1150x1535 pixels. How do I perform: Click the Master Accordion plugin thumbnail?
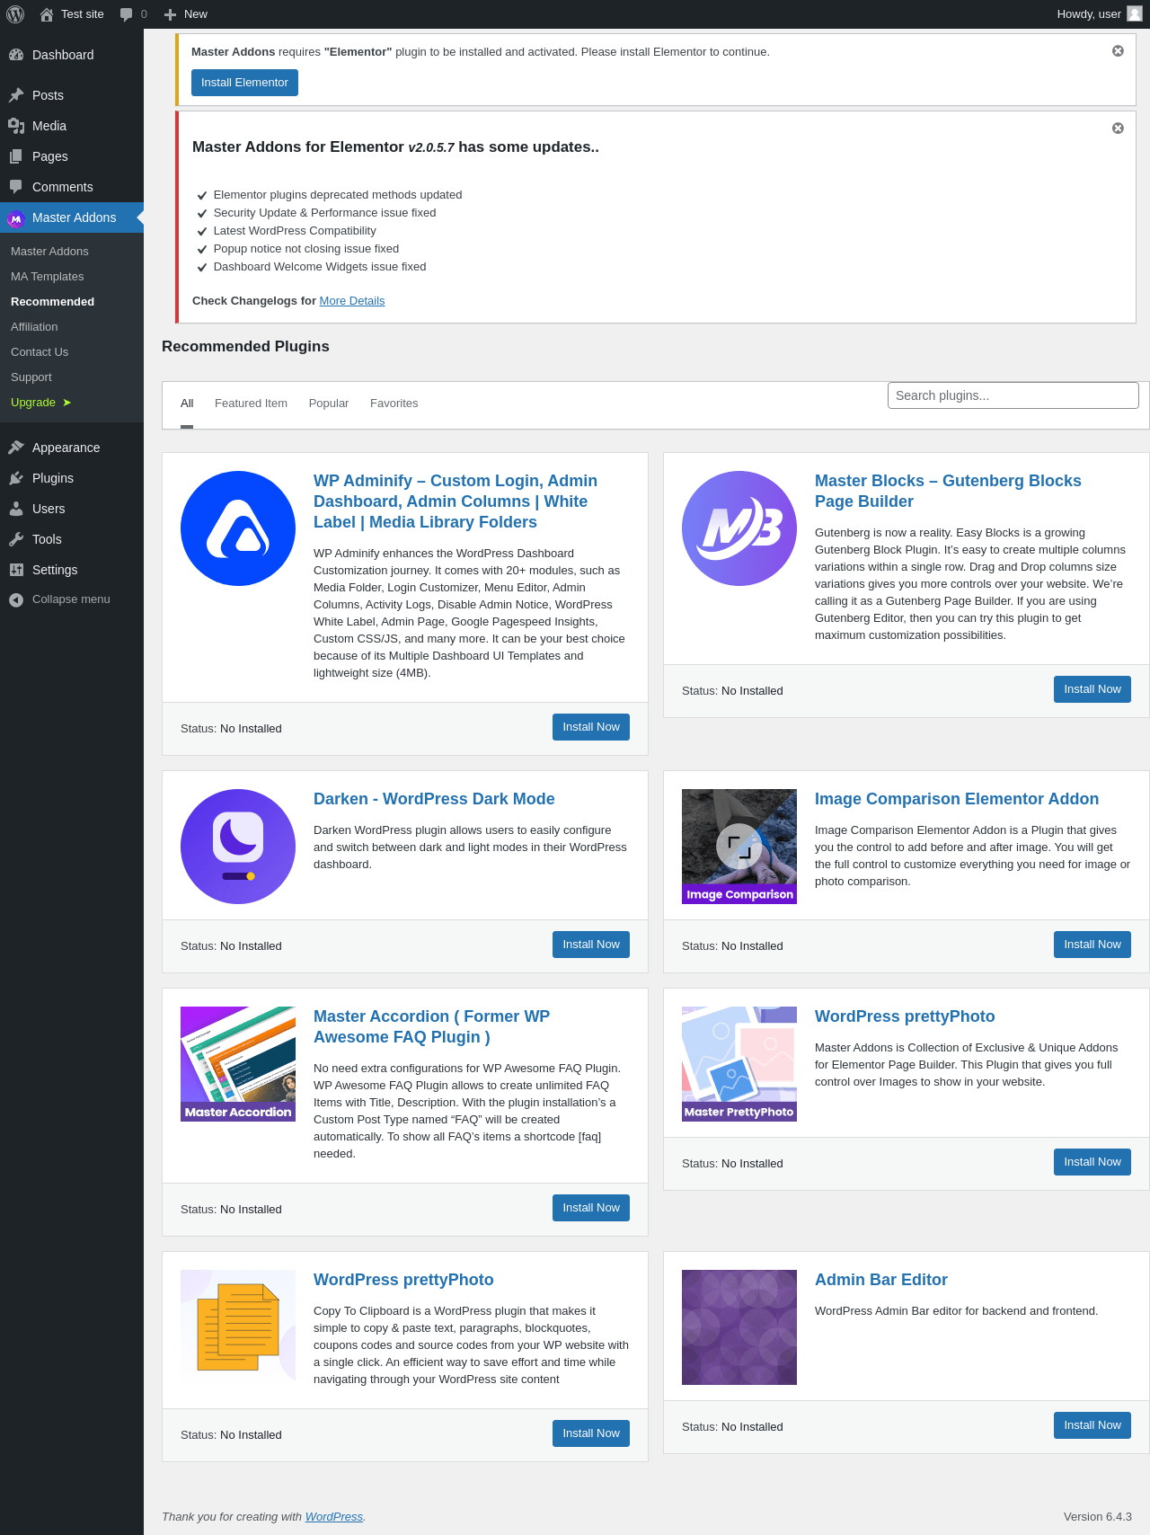[238, 1064]
